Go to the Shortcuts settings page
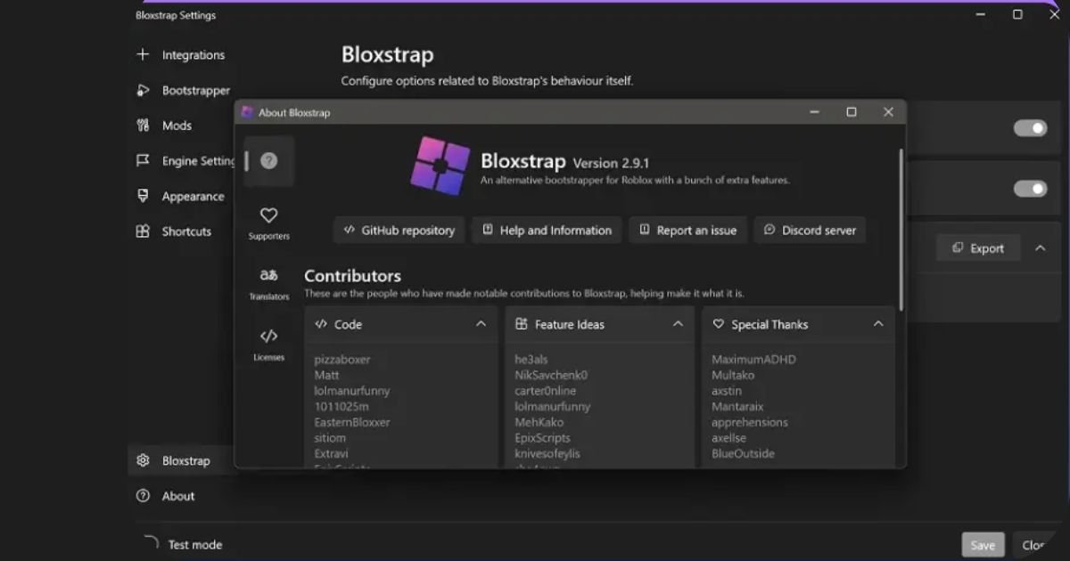The width and height of the screenshot is (1070, 561). 186,232
